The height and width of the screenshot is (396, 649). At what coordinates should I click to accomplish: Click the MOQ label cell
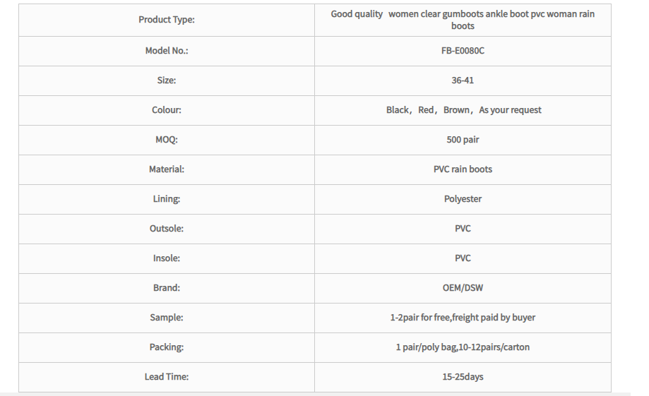pos(167,140)
